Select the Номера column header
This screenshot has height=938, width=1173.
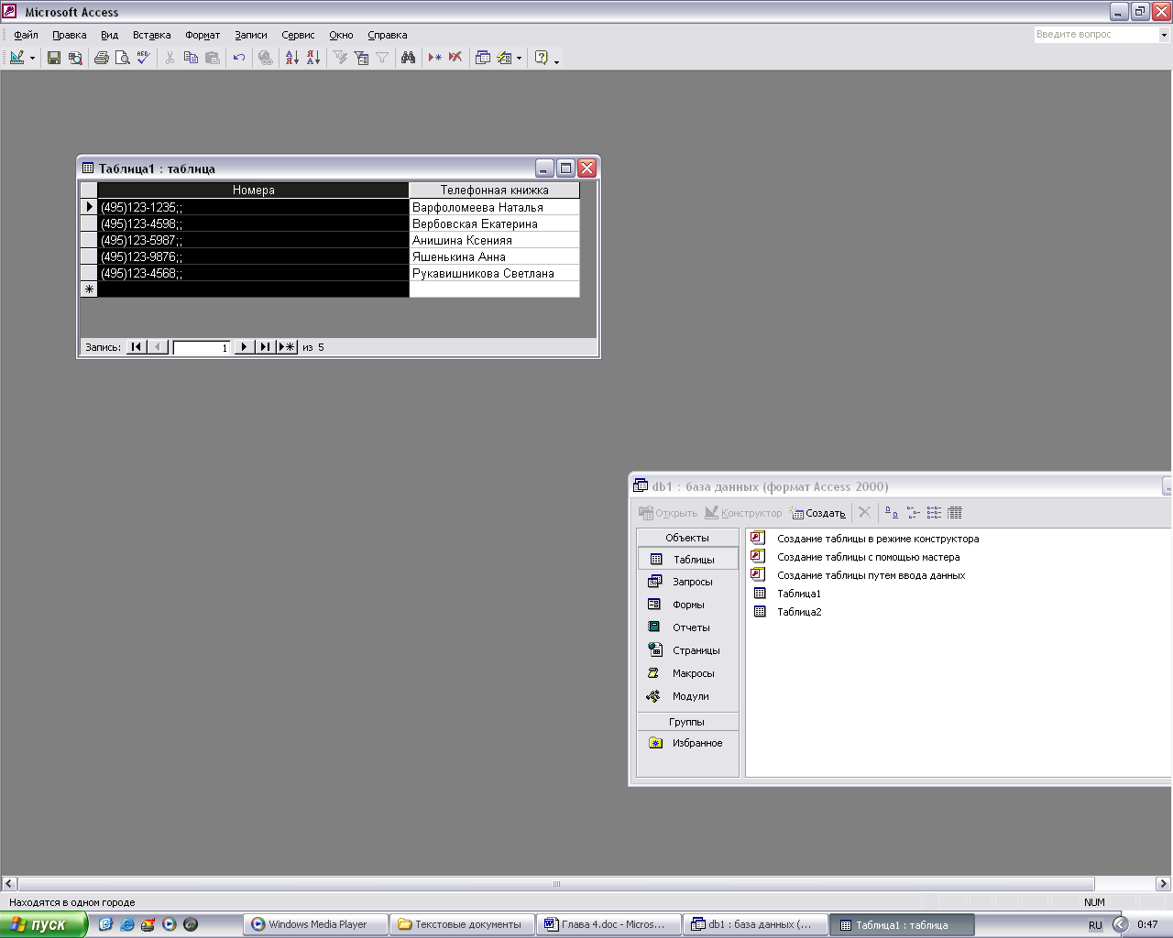[x=254, y=191]
